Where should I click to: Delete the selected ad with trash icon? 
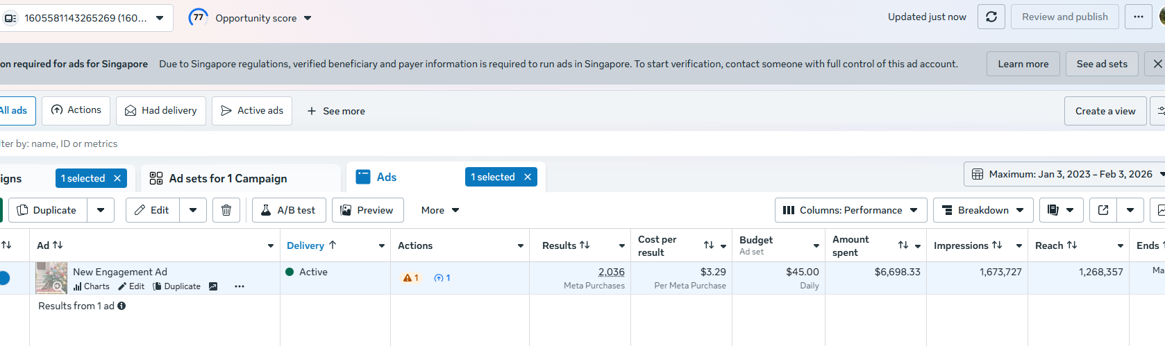[226, 210]
